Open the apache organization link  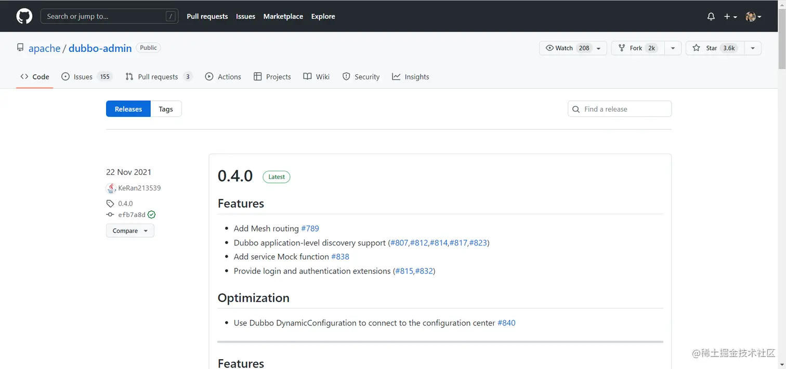click(44, 48)
